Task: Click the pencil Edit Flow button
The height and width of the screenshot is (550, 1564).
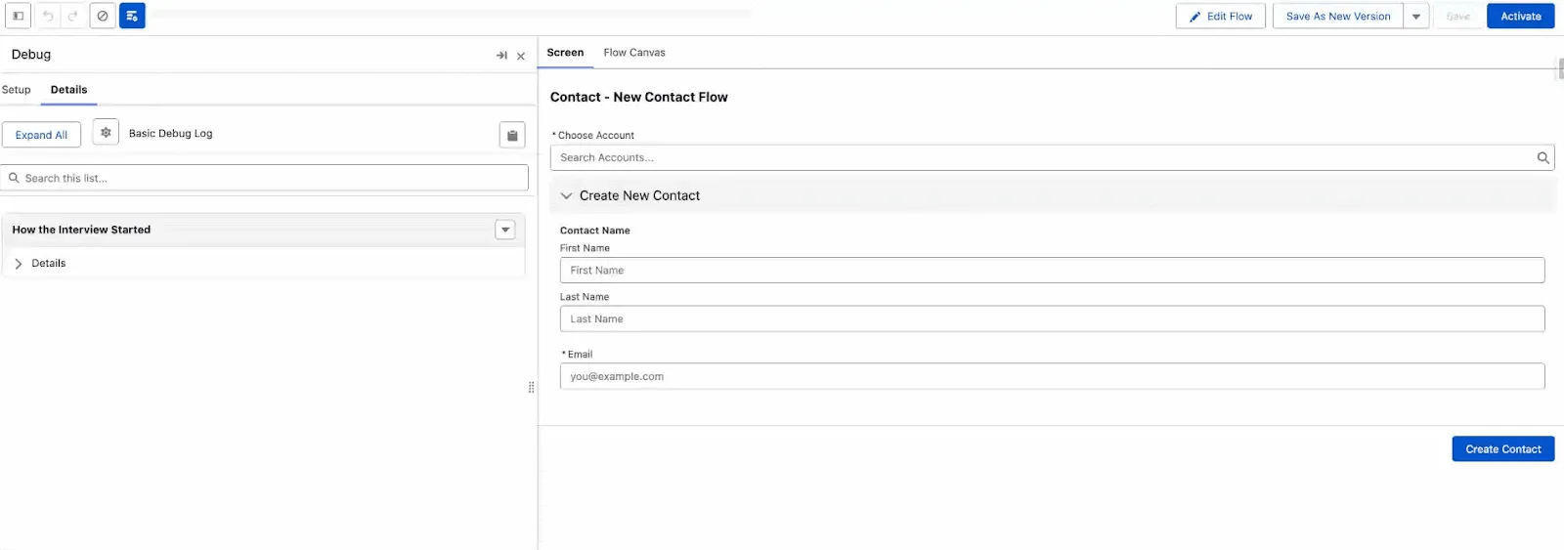Action: (1220, 16)
